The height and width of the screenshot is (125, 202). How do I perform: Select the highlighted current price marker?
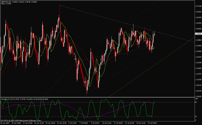coord(198,34)
